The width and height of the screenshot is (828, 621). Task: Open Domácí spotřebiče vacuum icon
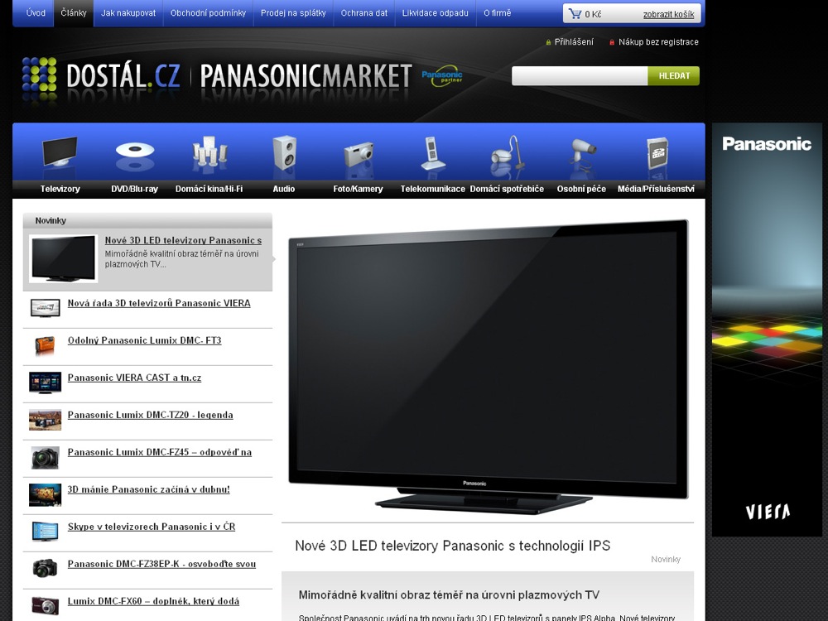pos(507,155)
